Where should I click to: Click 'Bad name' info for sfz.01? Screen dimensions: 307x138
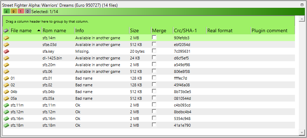(x=84, y=78)
